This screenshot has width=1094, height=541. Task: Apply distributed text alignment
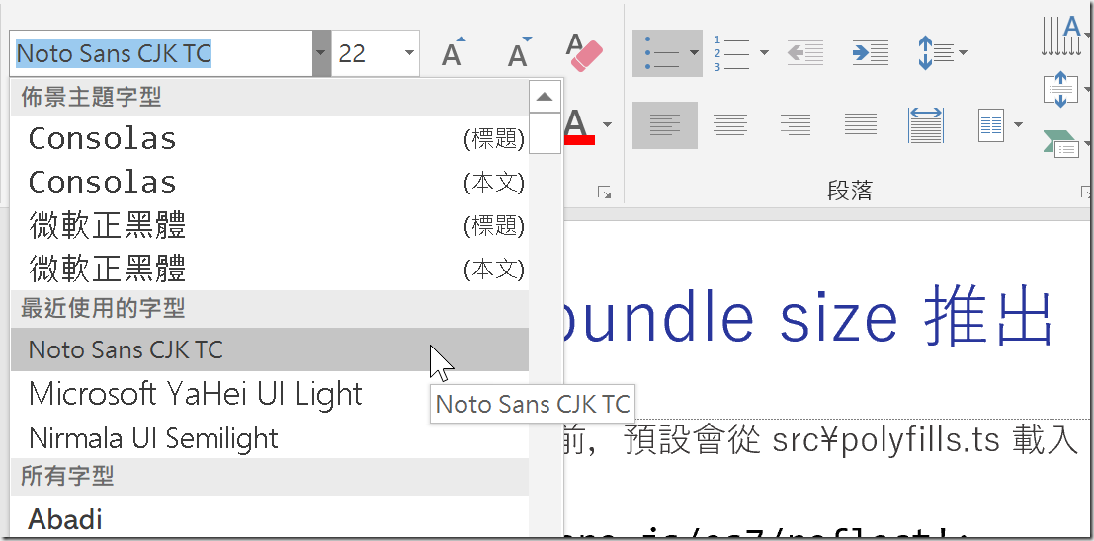[x=926, y=125]
